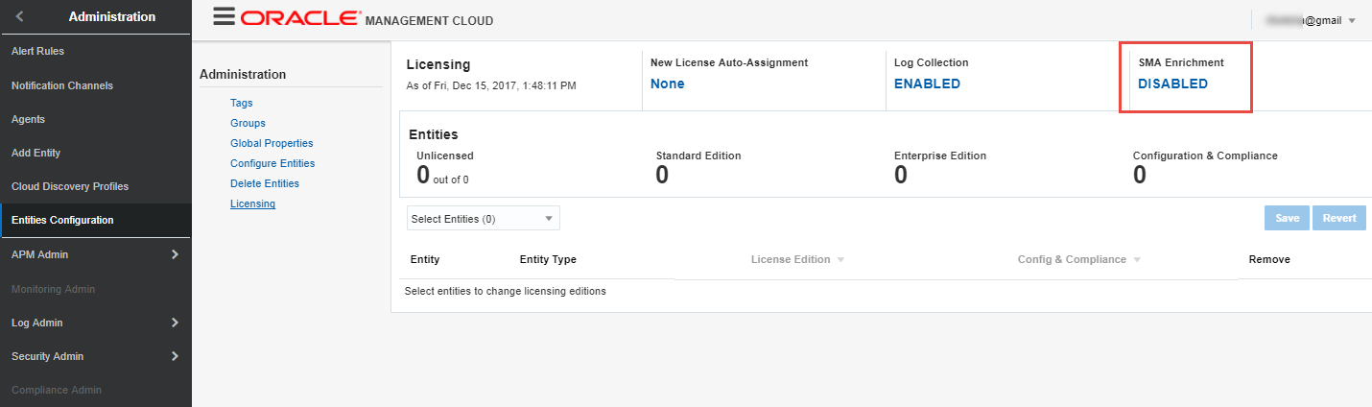Viewport: 1372px width, 407px height.
Task: Click the Configuration & Compliance count
Action: 1140,175
